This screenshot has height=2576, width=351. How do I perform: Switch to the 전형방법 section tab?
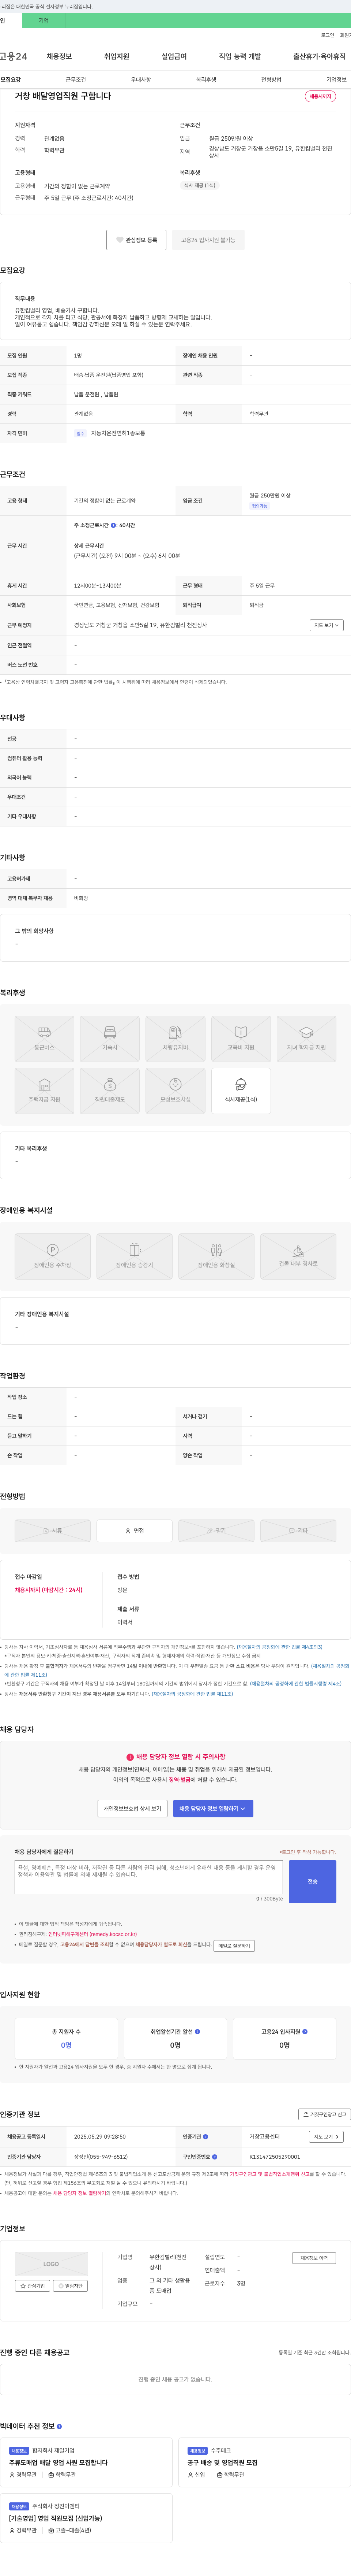[271, 79]
